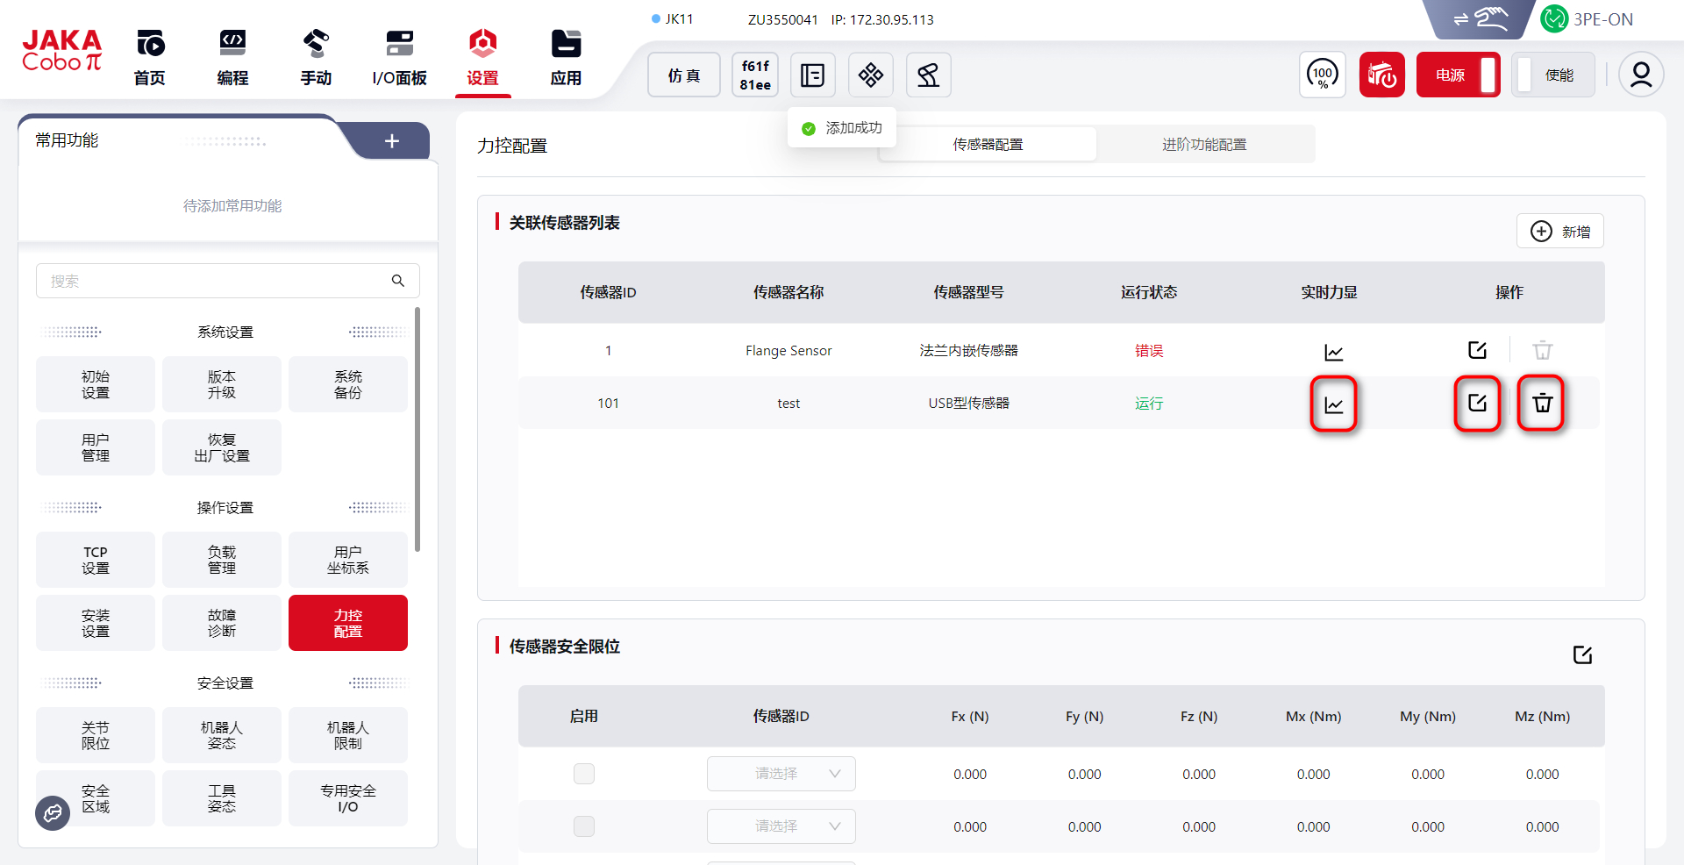Click the user account profile icon
Image resolution: width=1684 pixels, height=865 pixels.
(1640, 75)
